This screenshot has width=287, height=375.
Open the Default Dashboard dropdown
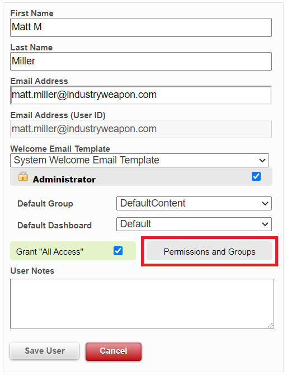(194, 224)
